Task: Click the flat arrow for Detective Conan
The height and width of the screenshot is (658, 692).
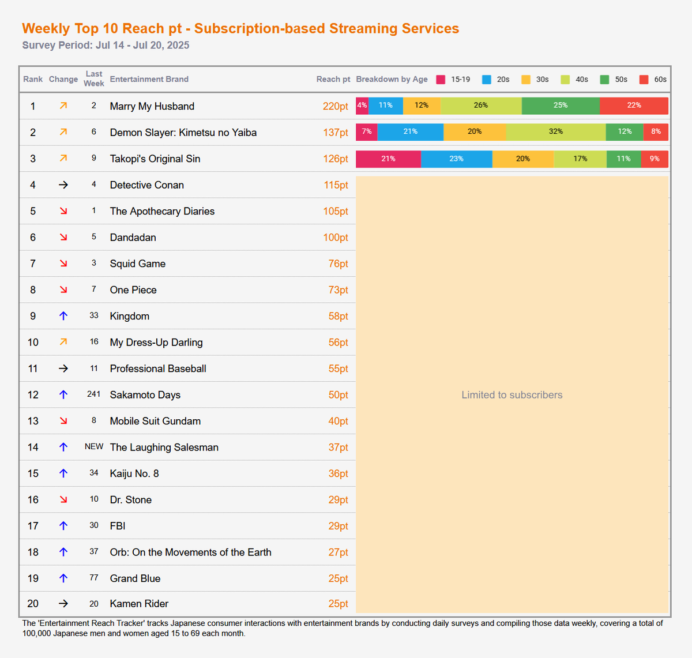Action: pyautogui.click(x=63, y=185)
